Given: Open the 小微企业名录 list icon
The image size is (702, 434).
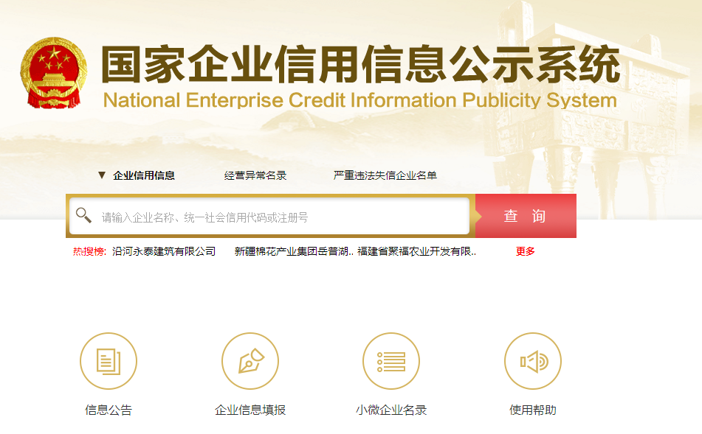Looking at the screenshot, I should [391, 361].
